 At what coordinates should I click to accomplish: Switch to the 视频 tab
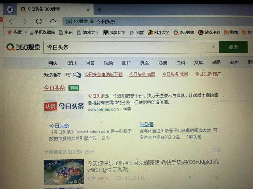[108, 63]
